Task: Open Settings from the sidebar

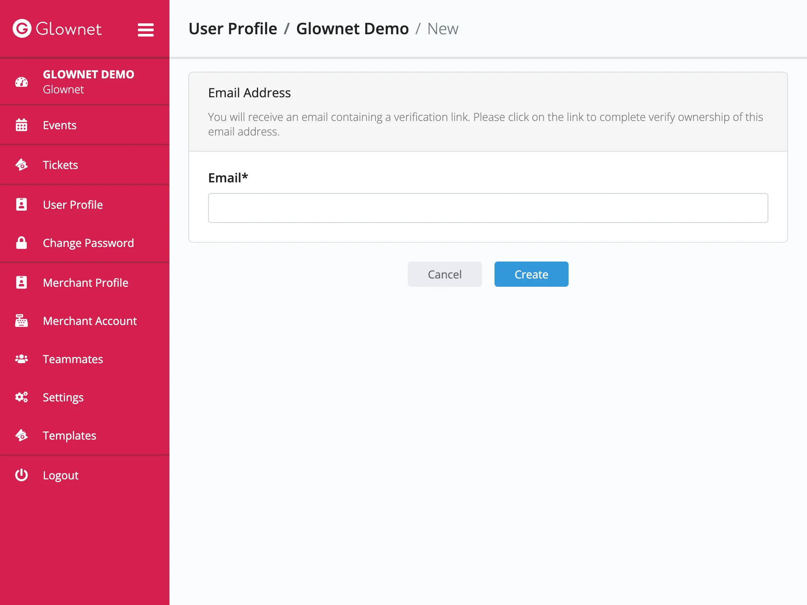Action: coord(85,397)
